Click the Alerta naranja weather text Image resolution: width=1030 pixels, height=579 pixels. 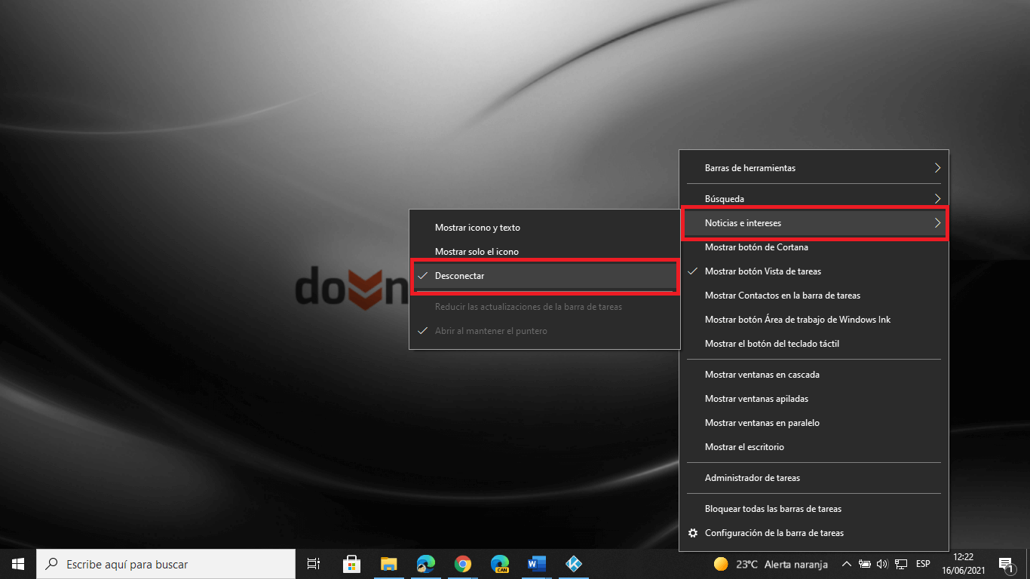pyautogui.click(x=796, y=564)
